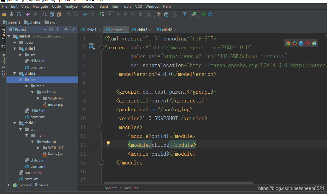Screen dimensions: 327x194
Task: Click the Collapse All icon in Project panel
Action: pos(57,30)
